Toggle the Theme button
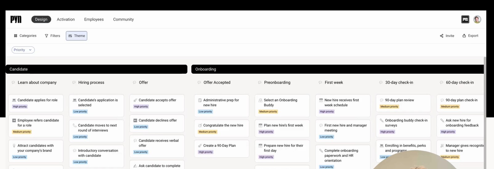Viewport: 494px width, 169px height. coord(76,36)
